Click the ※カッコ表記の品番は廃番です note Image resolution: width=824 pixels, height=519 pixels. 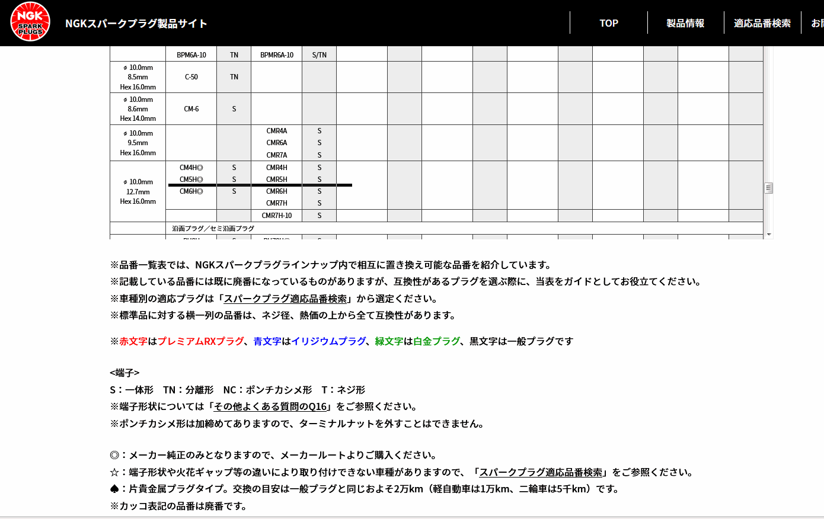pyautogui.click(x=178, y=506)
